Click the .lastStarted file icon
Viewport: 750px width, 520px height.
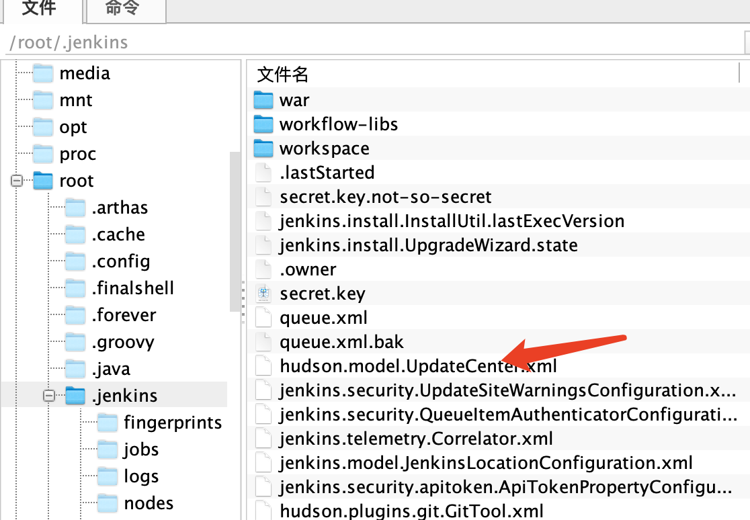coord(263,172)
